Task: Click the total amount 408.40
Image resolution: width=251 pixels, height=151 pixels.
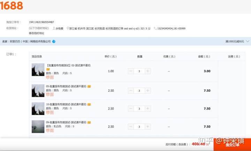Action: click(x=198, y=144)
